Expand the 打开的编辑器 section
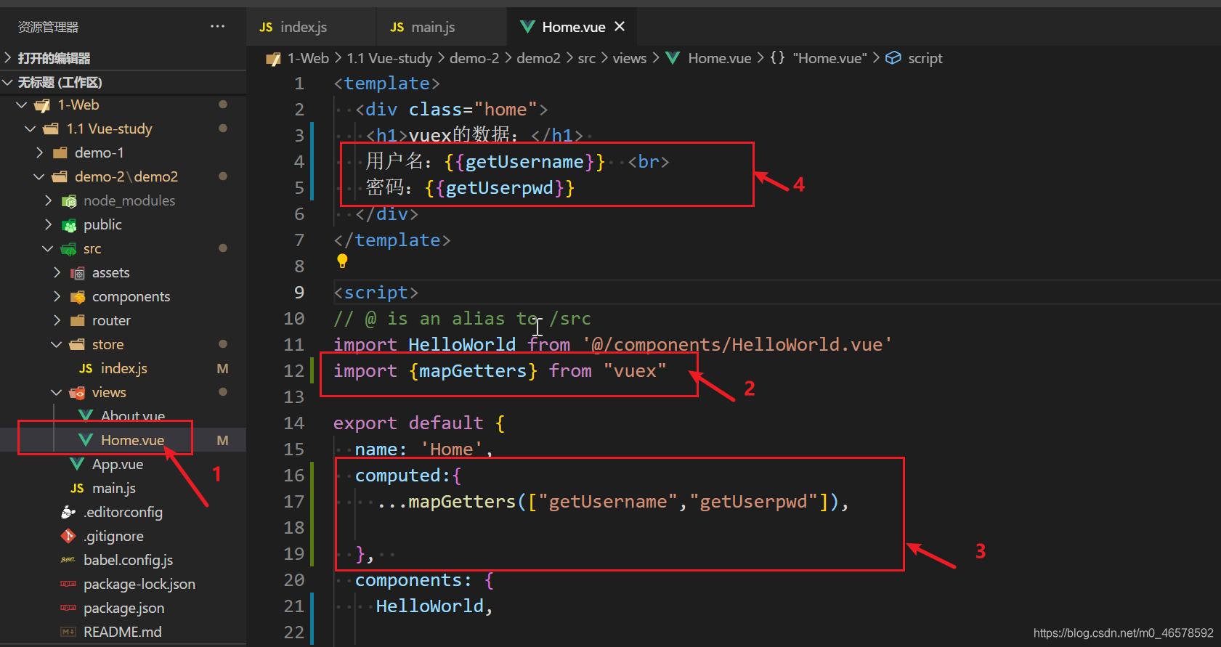This screenshot has width=1221, height=647. pyautogui.click(x=8, y=57)
